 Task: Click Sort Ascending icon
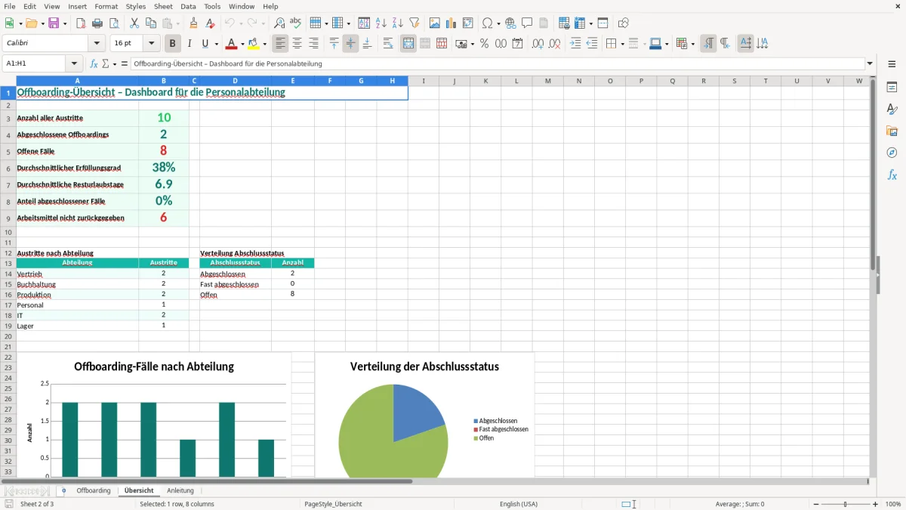point(381,23)
